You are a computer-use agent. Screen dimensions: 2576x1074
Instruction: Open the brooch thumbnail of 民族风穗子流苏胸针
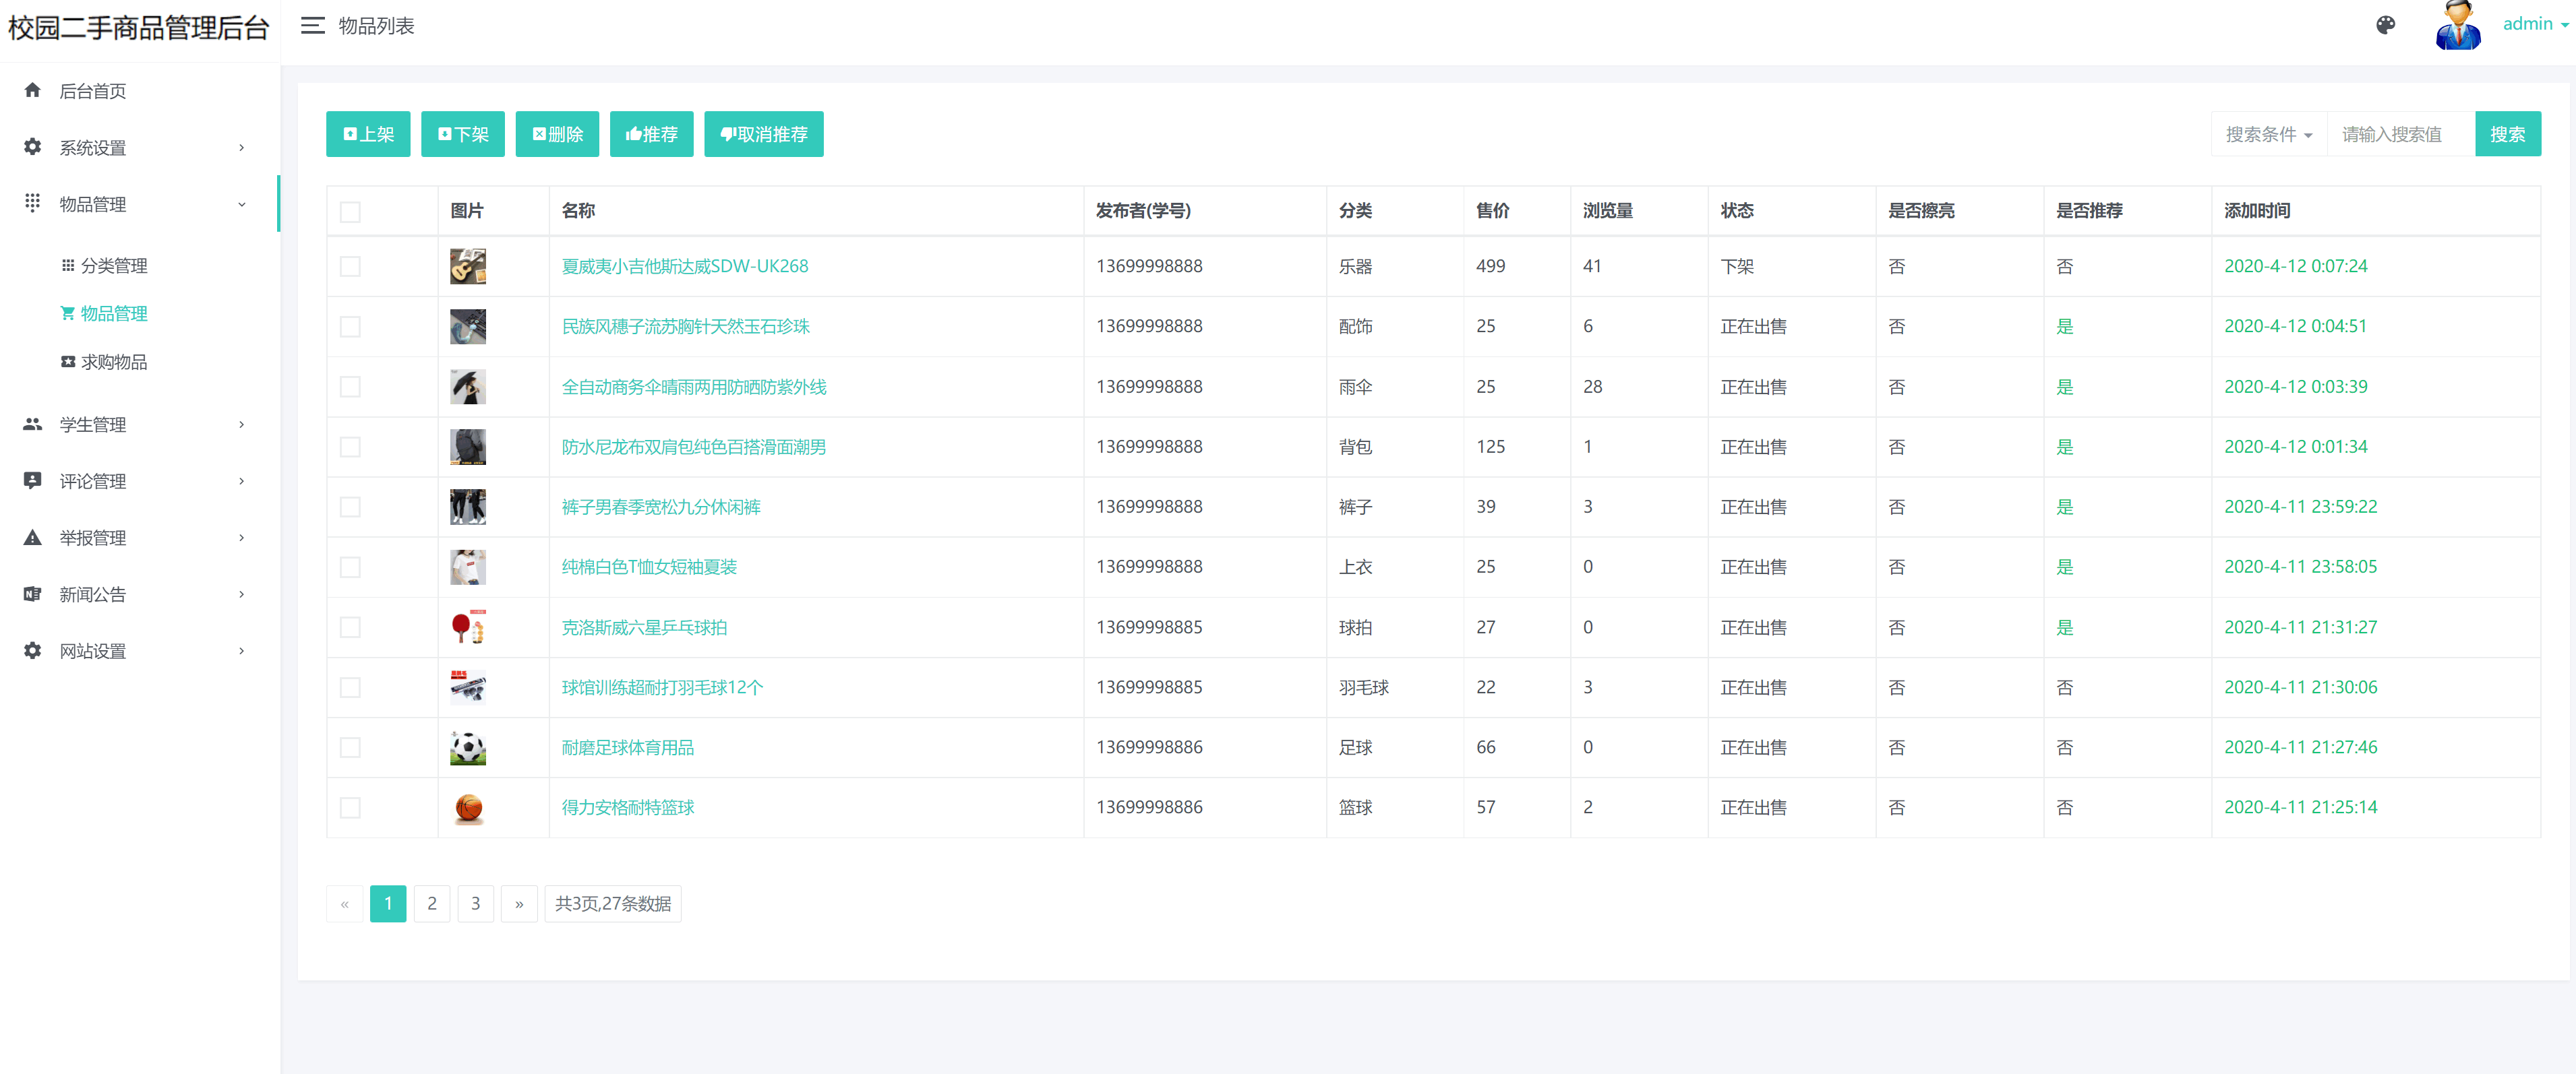[468, 327]
